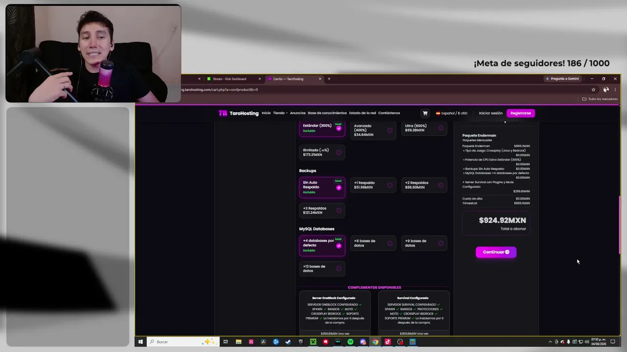Choose +2 Respaldos backup option
This screenshot has width=627, height=352.
click(x=424, y=185)
